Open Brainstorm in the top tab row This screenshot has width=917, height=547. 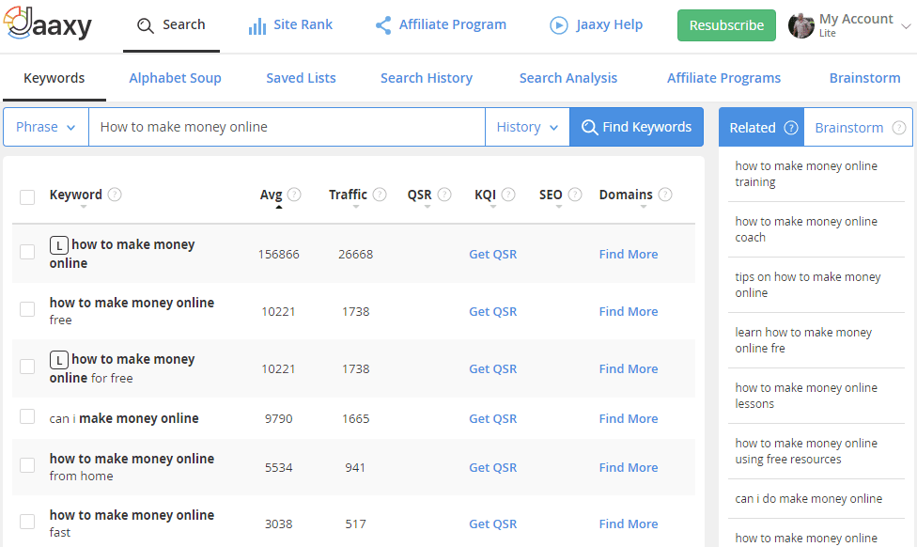click(x=864, y=78)
